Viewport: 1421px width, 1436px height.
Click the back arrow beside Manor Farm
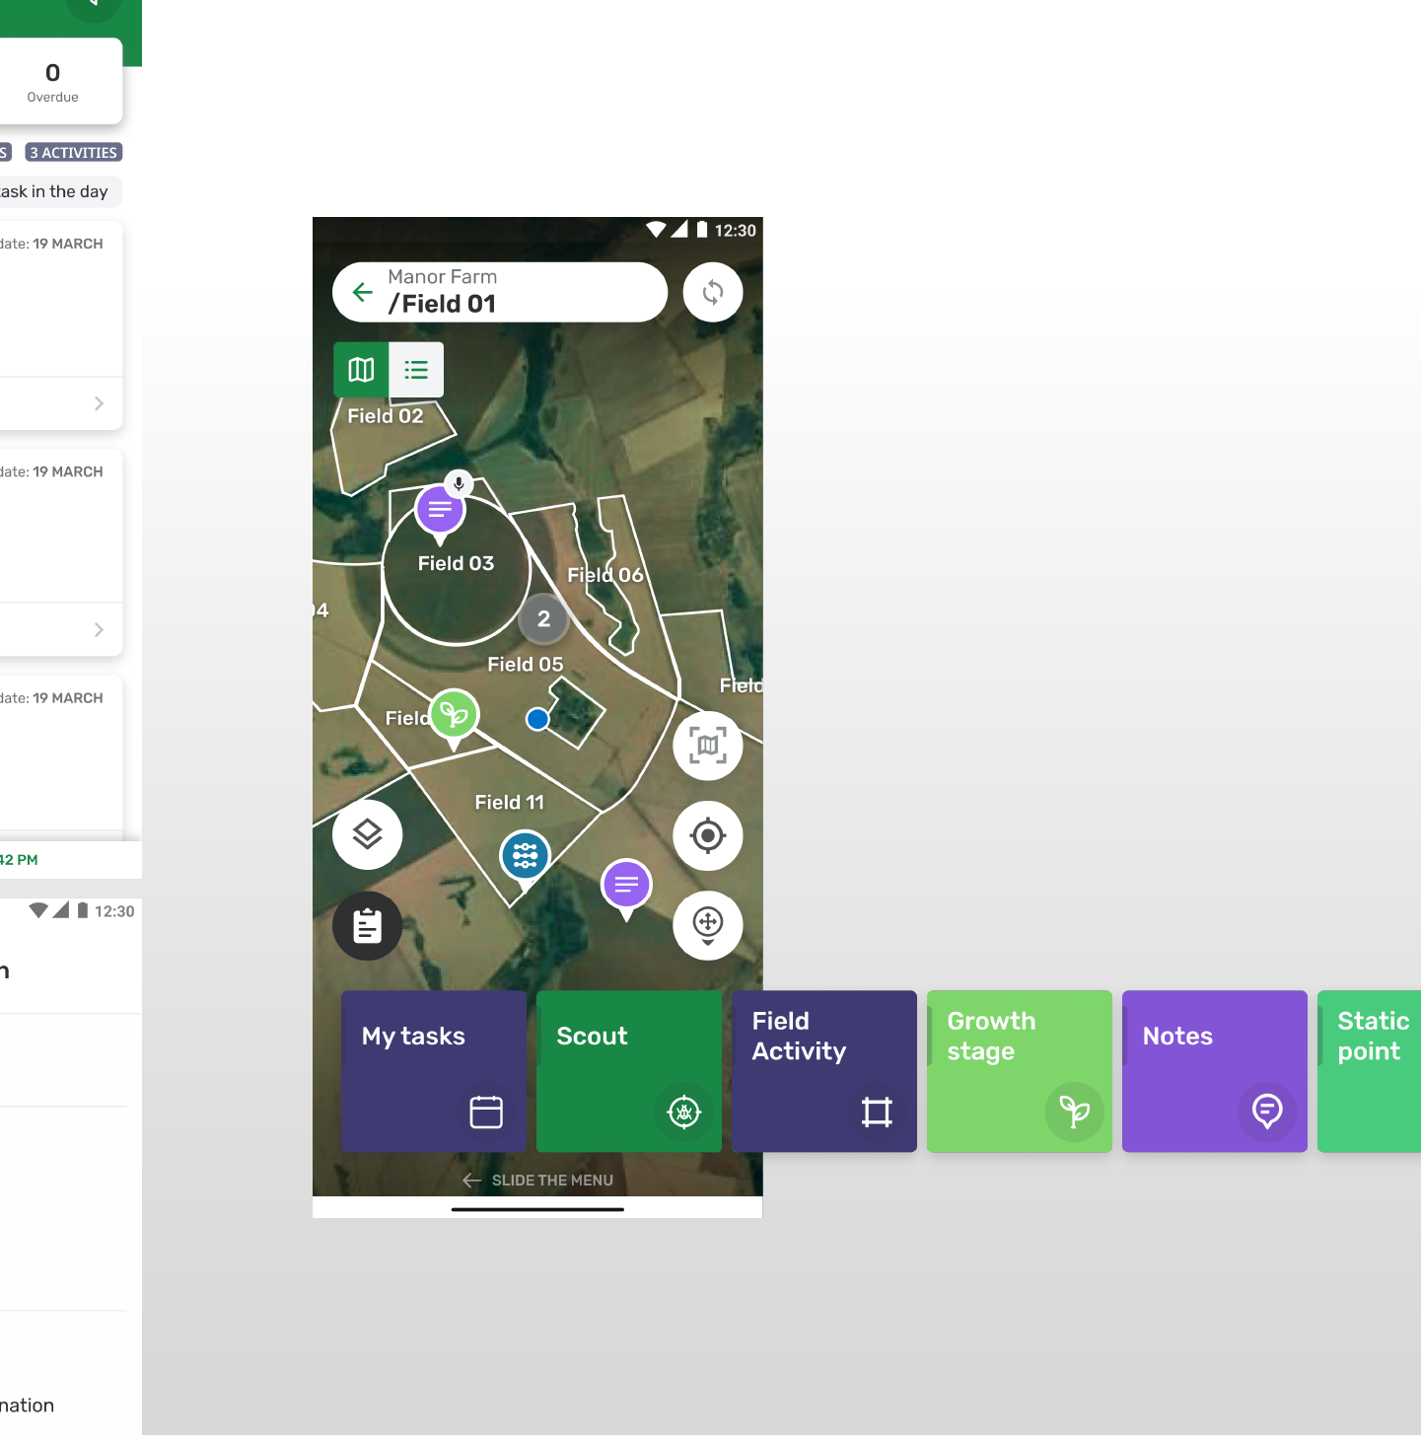click(363, 292)
